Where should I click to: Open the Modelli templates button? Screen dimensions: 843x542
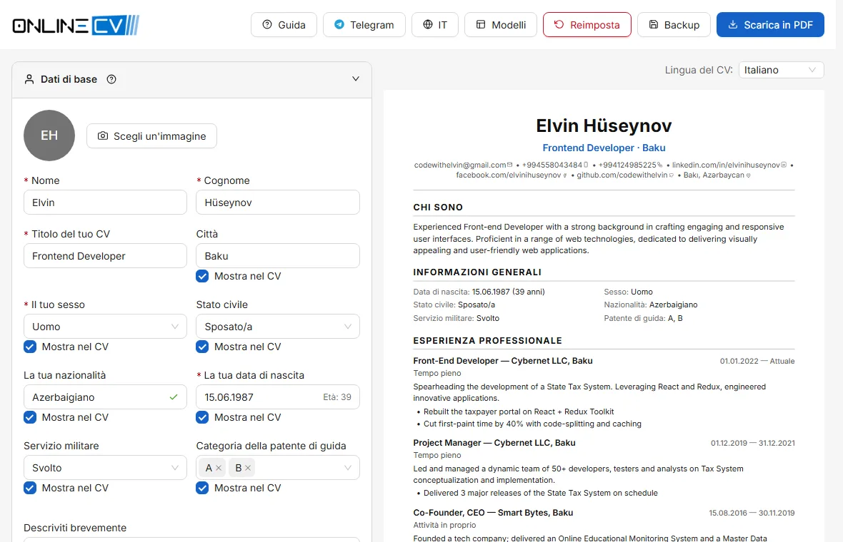click(501, 25)
